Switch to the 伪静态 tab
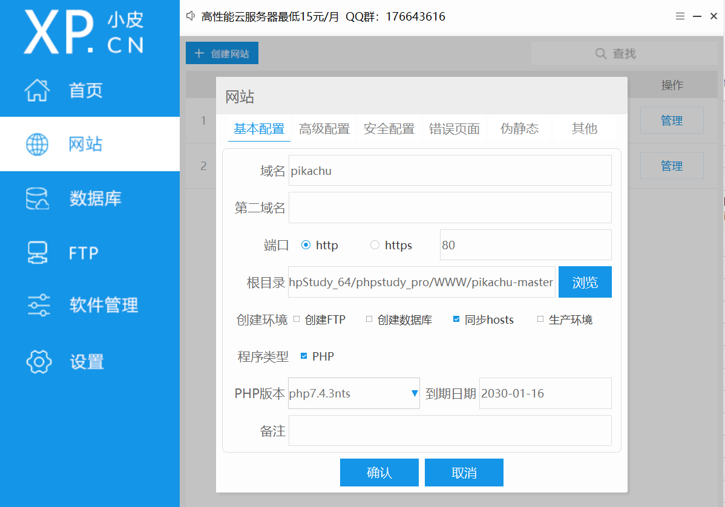725x507 pixels. pos(519,128)
